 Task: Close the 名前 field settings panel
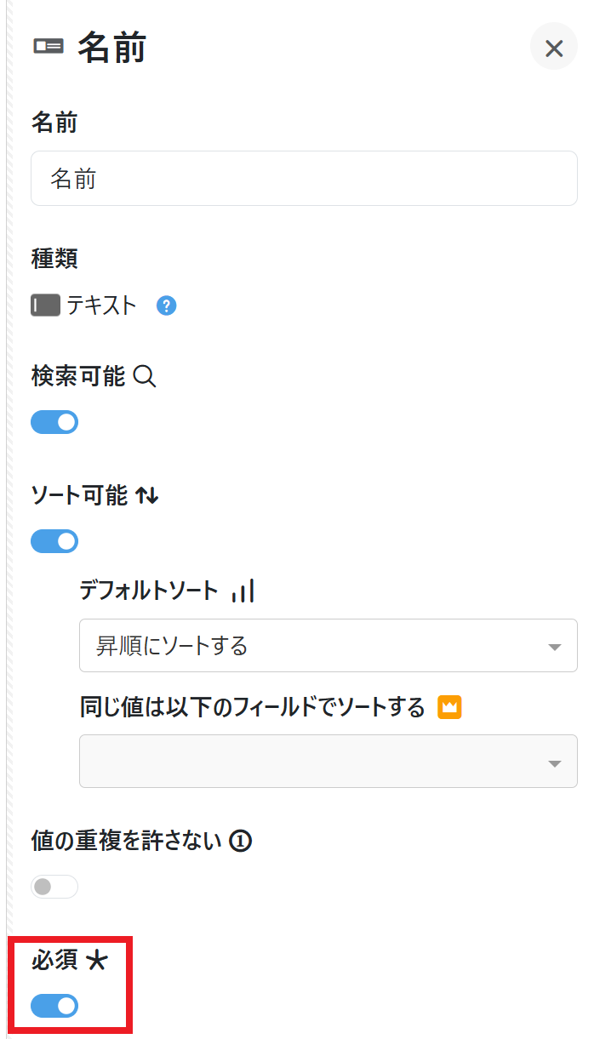tap(554, 49)
